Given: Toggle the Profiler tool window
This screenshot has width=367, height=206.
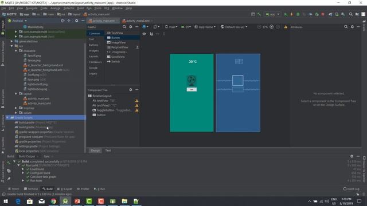Looking at the screenshot, I should pyautogui.click(x=83, y=189).
